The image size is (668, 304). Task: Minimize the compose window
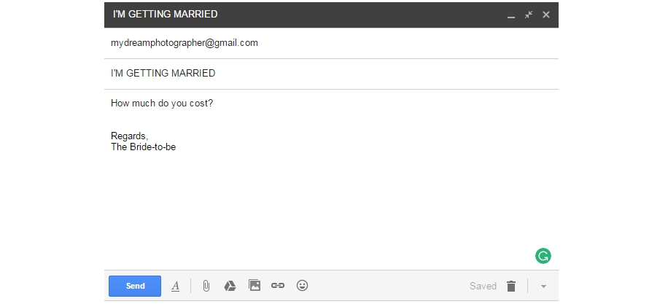point(511,15)
